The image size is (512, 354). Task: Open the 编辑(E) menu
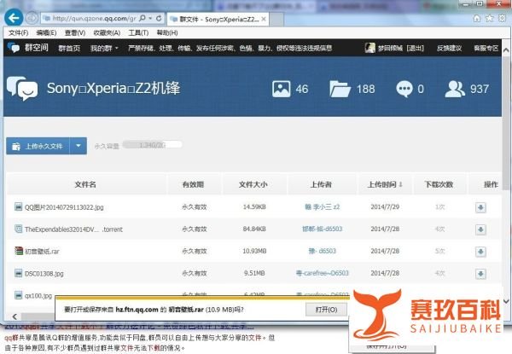pyautogui.click(x=46, y=33)
